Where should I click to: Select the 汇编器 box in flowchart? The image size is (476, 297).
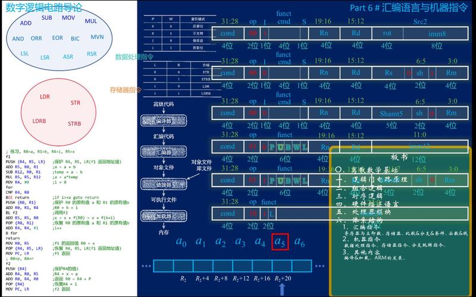click(164, 151)
